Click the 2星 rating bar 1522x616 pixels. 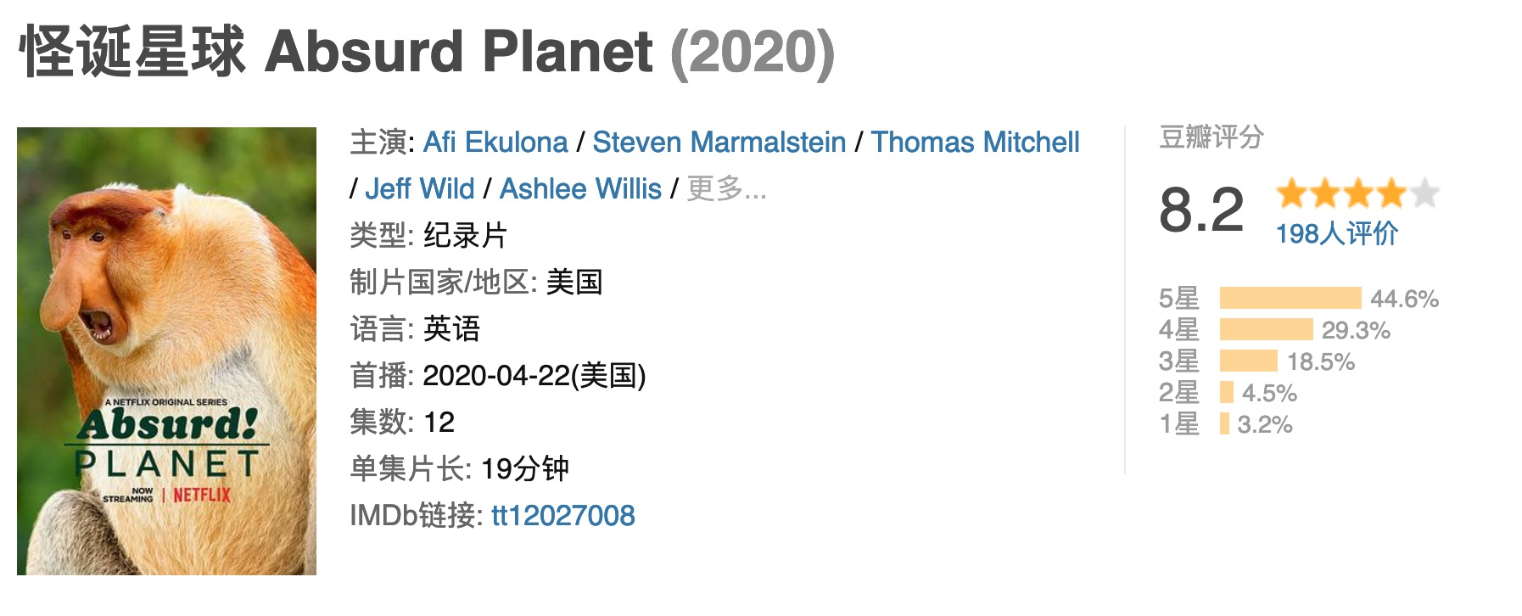tap(1227, 393)
